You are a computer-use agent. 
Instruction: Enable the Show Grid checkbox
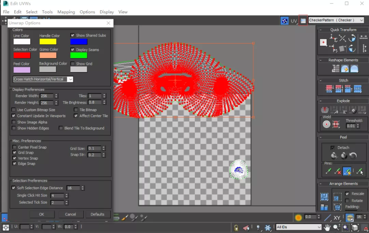coord(73,64)
